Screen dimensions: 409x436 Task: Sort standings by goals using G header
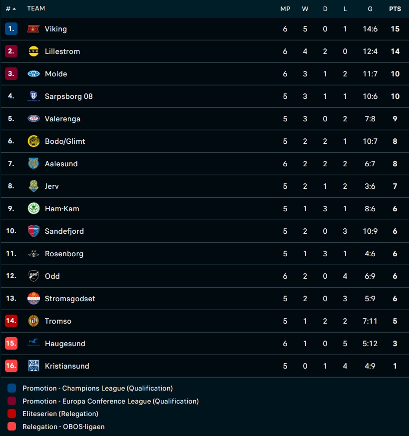click(370, 8)
